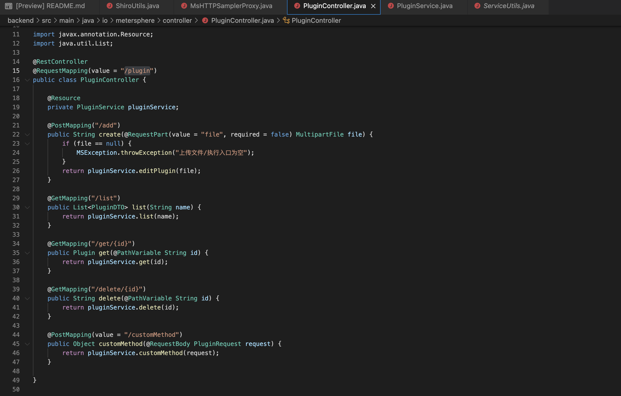The image size is (621, 396).
Task: Click the backend breadcrumb segment
Action: (21, 21)
